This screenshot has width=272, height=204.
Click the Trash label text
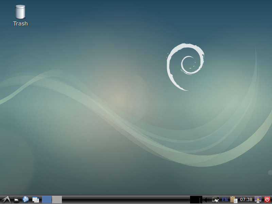tap(20, 24)
